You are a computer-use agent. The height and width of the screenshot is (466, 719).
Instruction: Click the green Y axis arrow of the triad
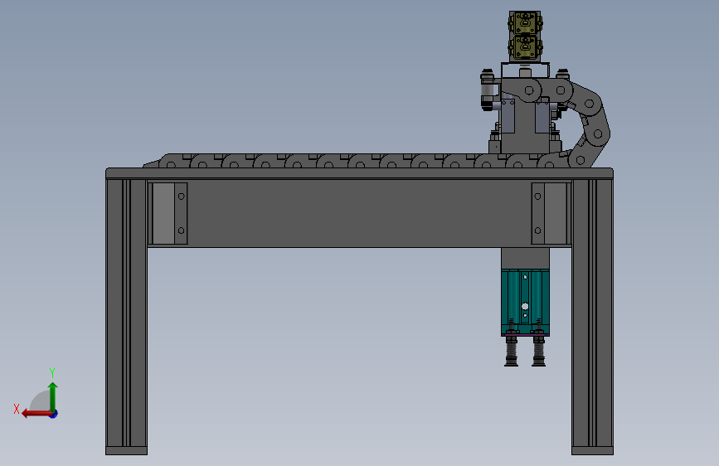click(53, 397)
